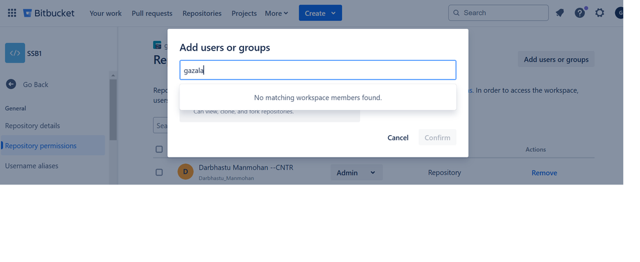Click the Darbhastu_Manmohan username text

(226, 178)
